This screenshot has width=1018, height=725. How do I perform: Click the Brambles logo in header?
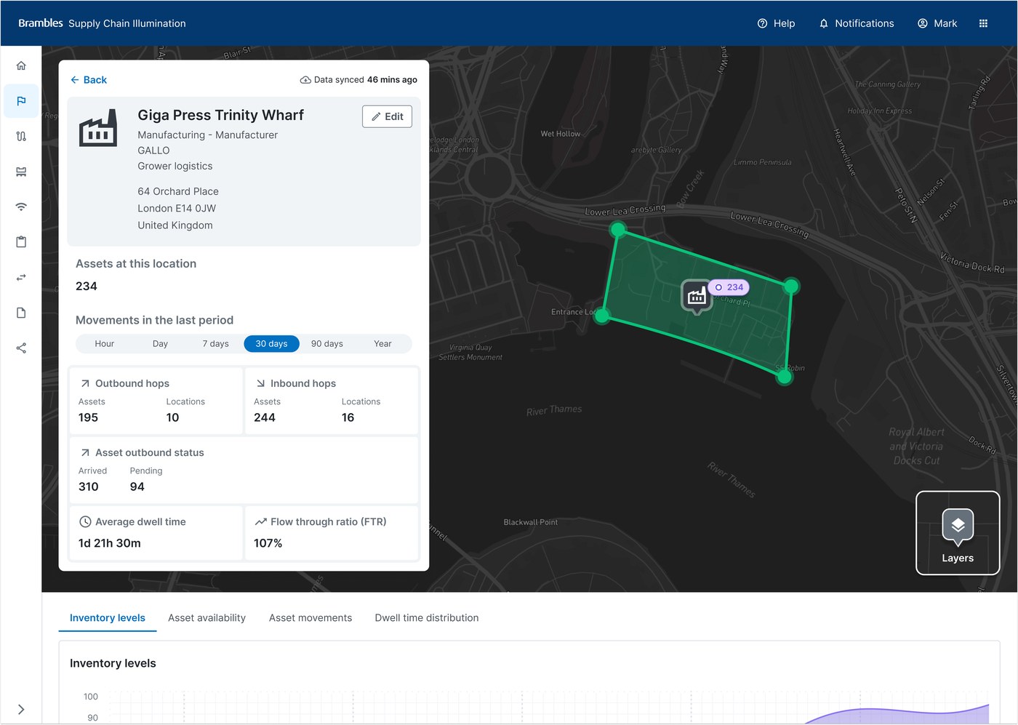click(x=41, y=23)
